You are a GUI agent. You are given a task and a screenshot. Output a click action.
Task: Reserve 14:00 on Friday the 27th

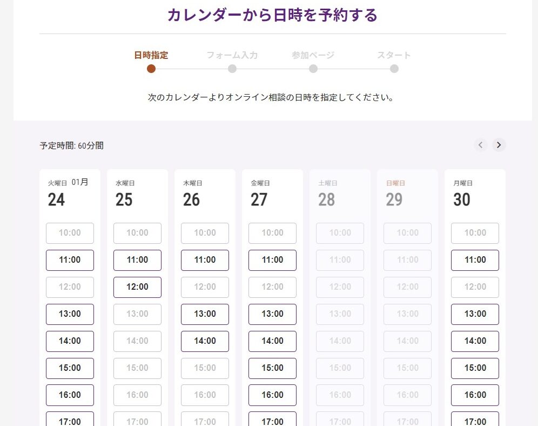272,341
